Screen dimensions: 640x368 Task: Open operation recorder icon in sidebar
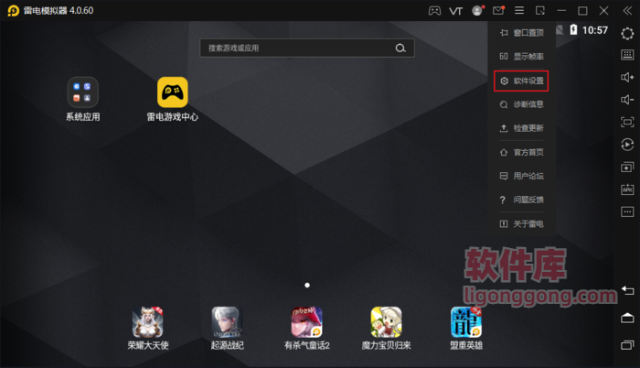(x=627, y=145)
